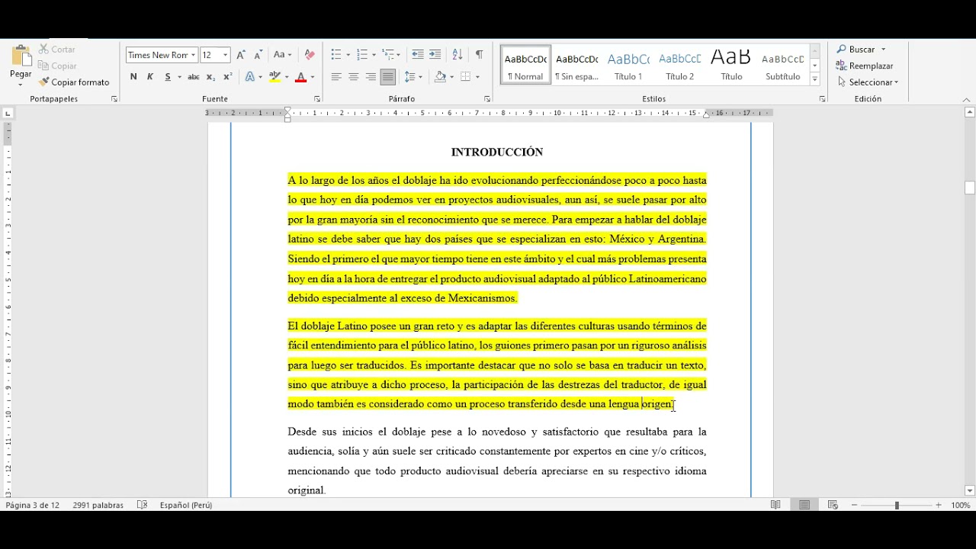Toggle show paragraph marks ¶
This screenshot has width=976, height=549.
click(x=479, y=55)
